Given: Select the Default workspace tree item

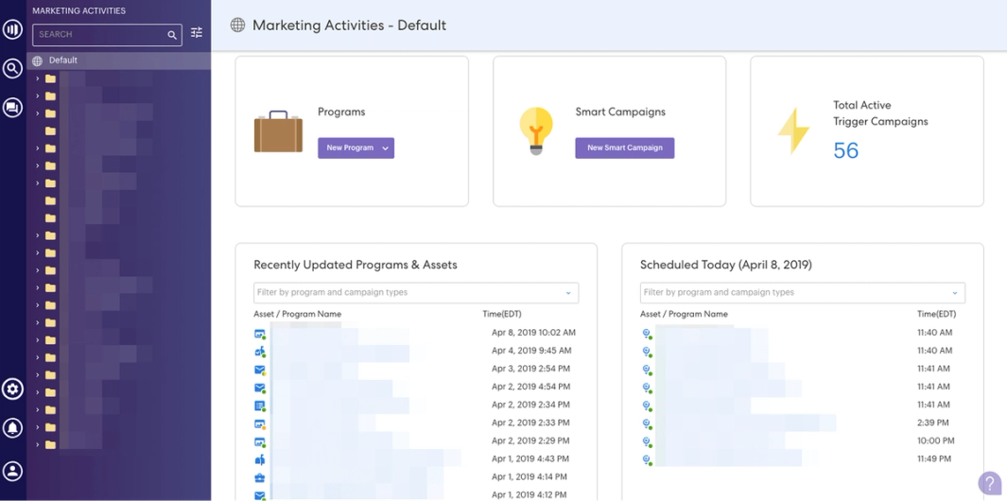Looking at the screenshot, I should click(119, 60).
